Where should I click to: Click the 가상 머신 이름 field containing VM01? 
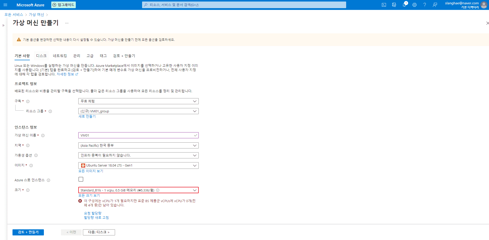(x=138, y=135)
